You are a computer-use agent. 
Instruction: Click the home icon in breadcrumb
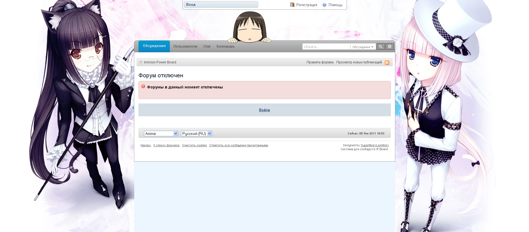141,62
